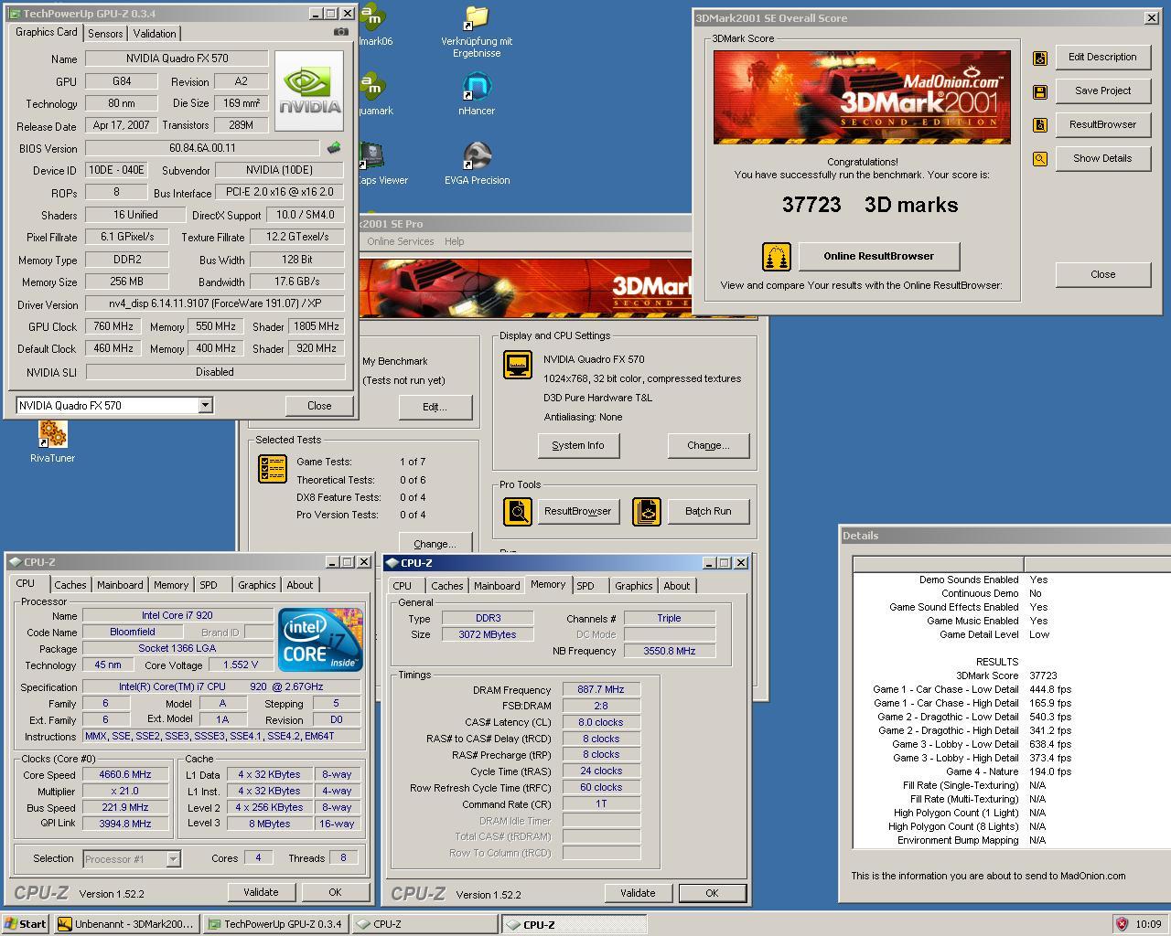Open the Online Services menu in 3DMark2001
1171x936 pixels.
tap(400, 241)
